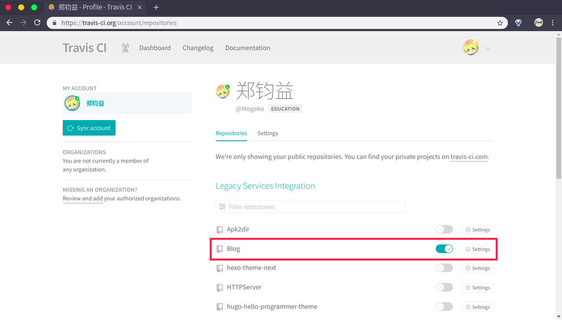
Task: Open Chrome three-dot menu
Action: (x=553, y=23)
